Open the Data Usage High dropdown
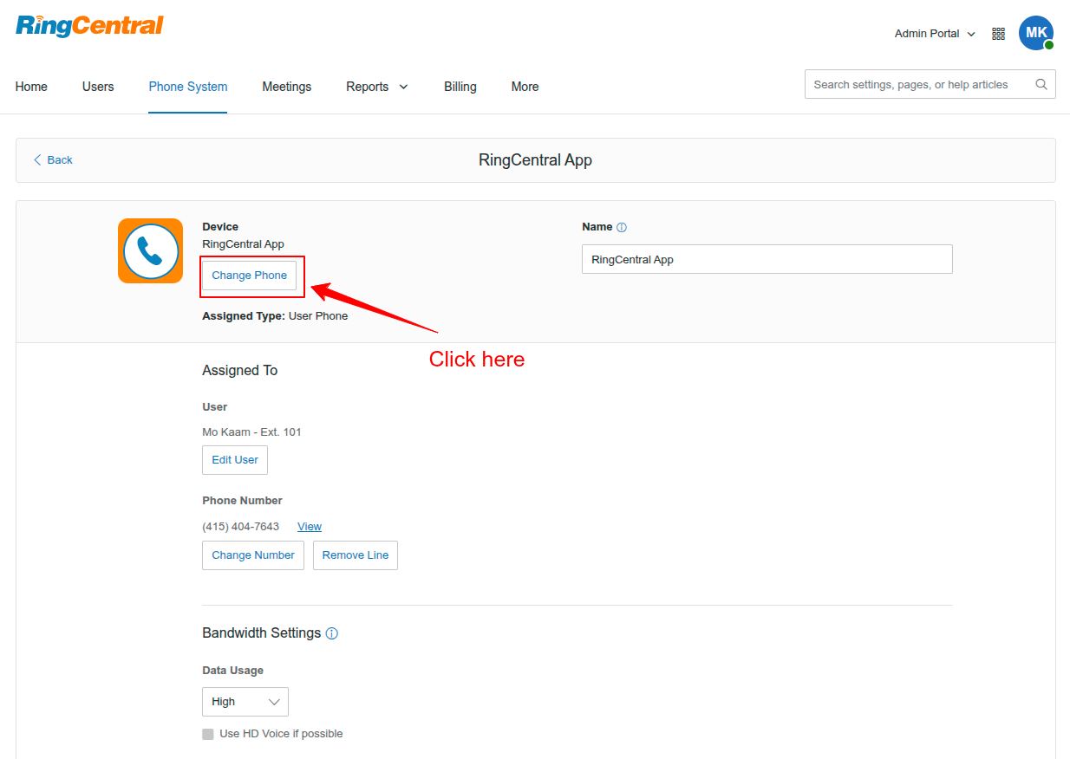 point(245,702)
